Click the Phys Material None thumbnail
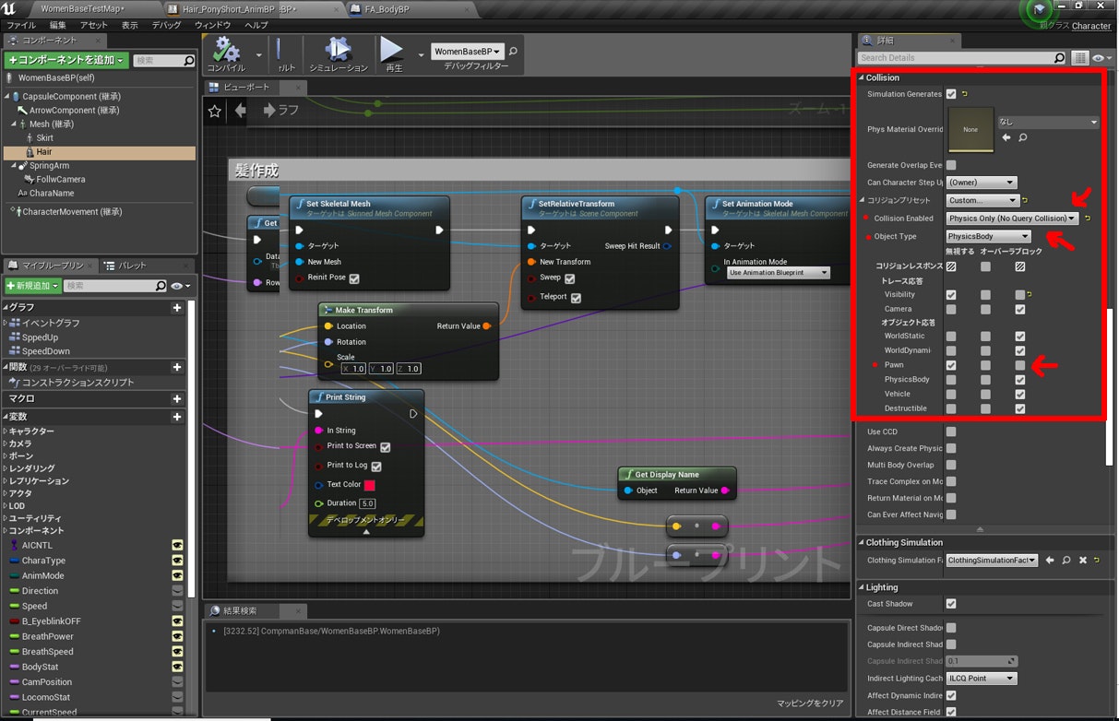Image resolution: width=1119 pixels, height=721 pixels. point(970,130)
